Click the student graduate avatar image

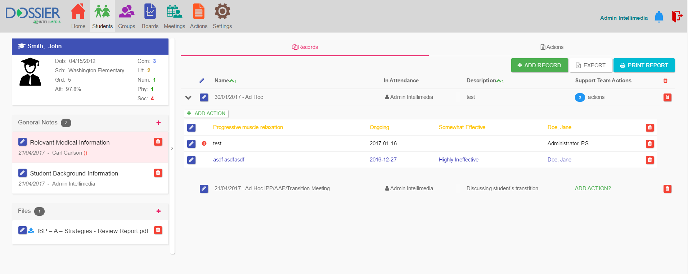(30, 72)
